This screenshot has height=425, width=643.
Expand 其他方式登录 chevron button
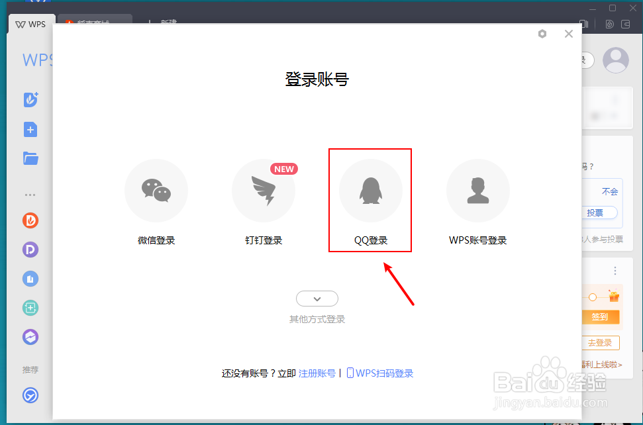pos(317,299)
